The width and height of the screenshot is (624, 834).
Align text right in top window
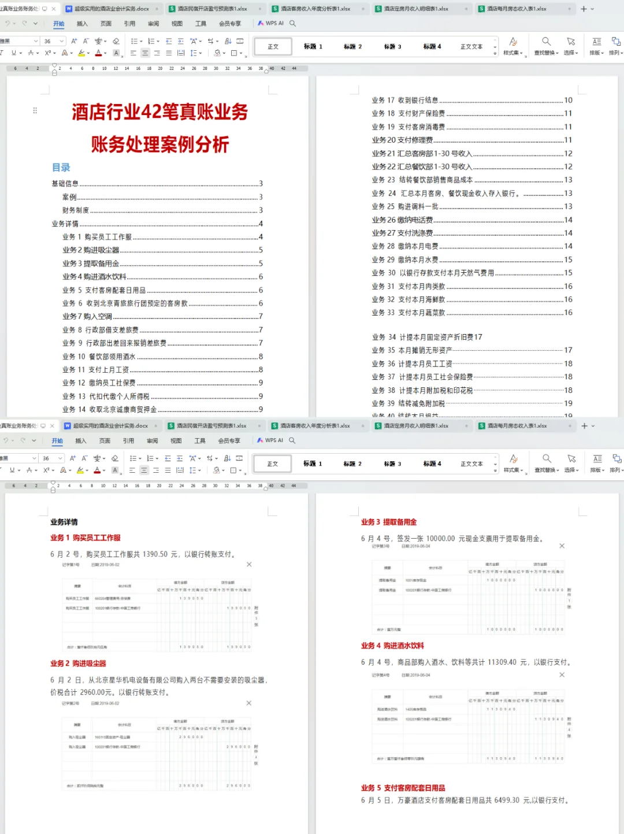pos(157,53)
